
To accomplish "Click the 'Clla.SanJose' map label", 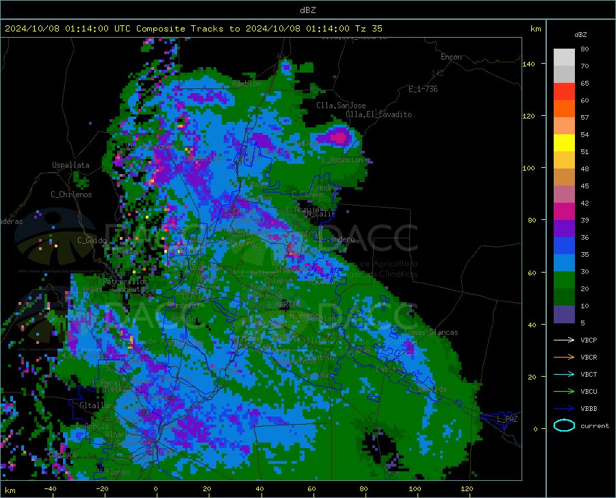I will (341, 105).
